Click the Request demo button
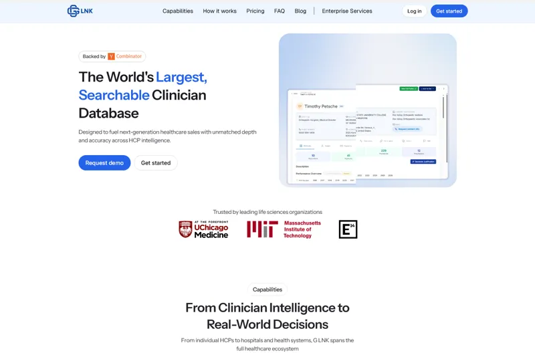This screenshot has width=535, height=353. coord(104,162)
